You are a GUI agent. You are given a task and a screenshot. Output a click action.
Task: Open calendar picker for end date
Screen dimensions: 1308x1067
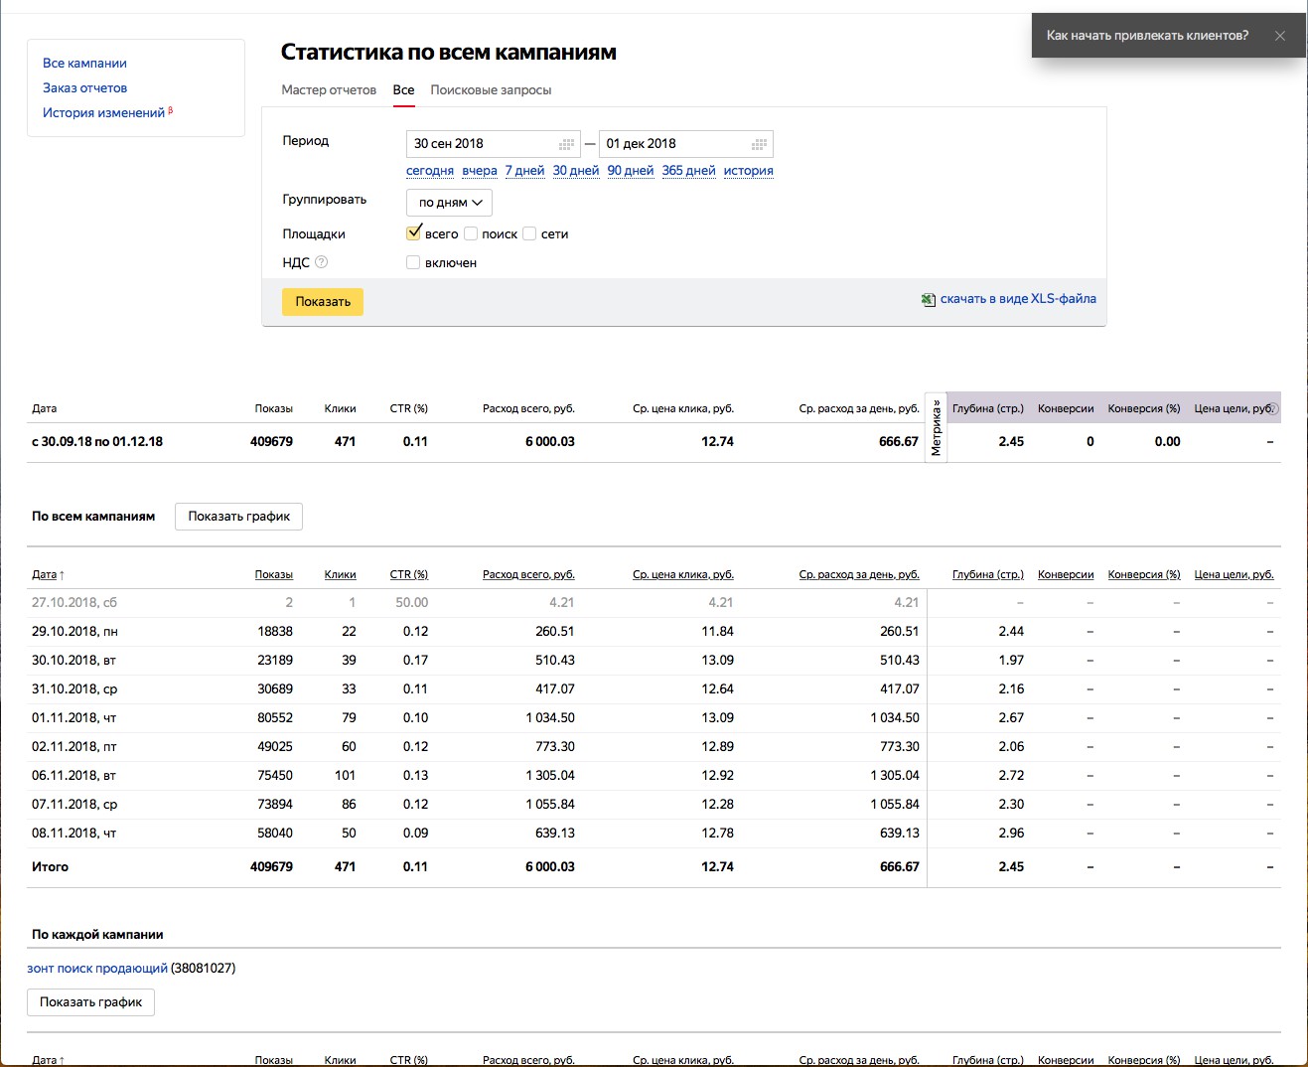click(760, 144)
